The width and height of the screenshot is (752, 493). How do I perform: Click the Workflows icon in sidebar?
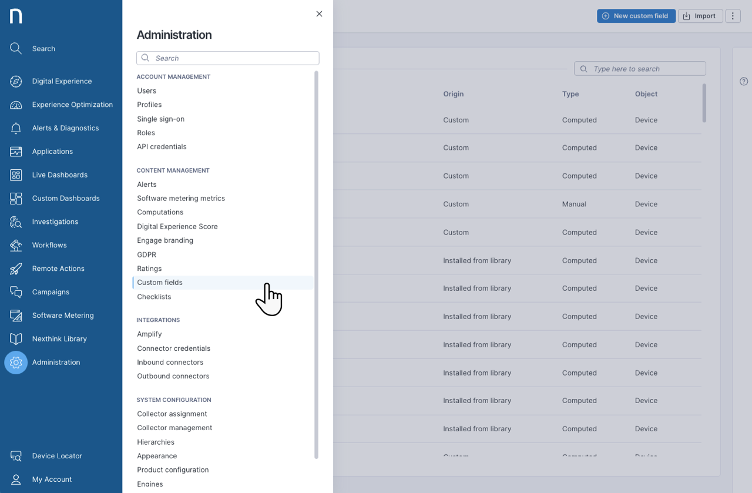click(x=16, y=245)
